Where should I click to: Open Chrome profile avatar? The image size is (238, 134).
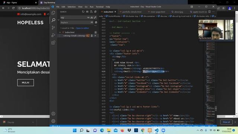[x=229, y=8]
